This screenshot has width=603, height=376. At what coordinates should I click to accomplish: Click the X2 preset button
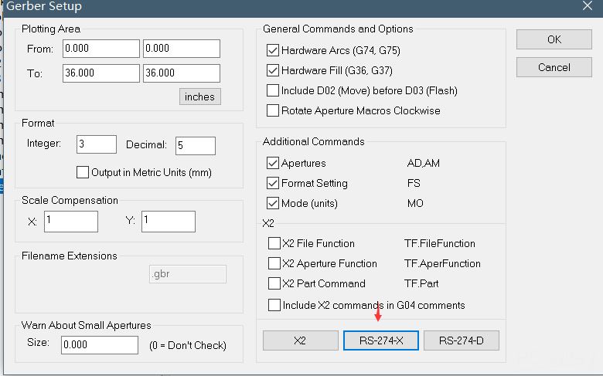pos(301,340)
